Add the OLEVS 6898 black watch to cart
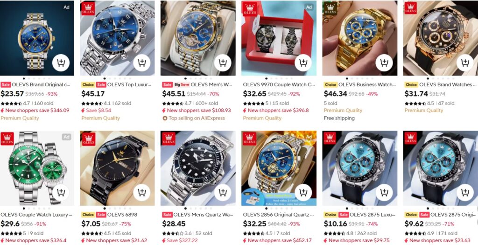Screen dimensions: 478x245 [x=142, y=193]
